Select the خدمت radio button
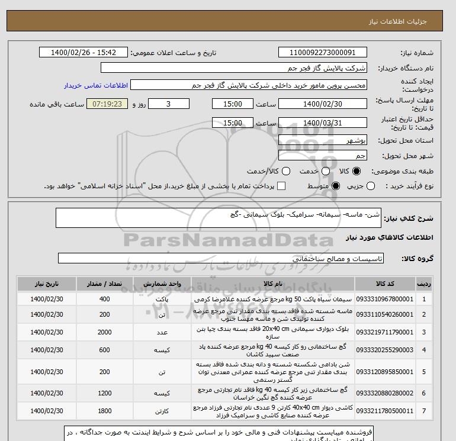The height and width of the screenshot is (441, 456). pyautogui.click(x=326, y=171)
